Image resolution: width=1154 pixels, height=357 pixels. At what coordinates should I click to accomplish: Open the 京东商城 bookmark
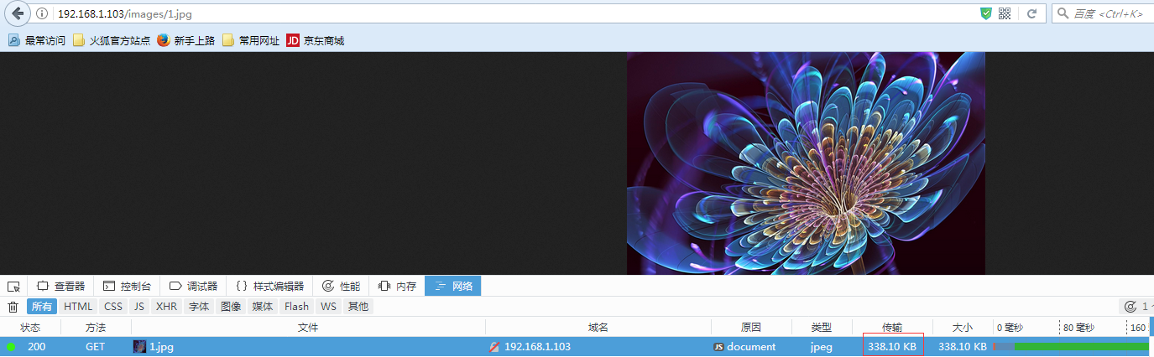[316, 40]
